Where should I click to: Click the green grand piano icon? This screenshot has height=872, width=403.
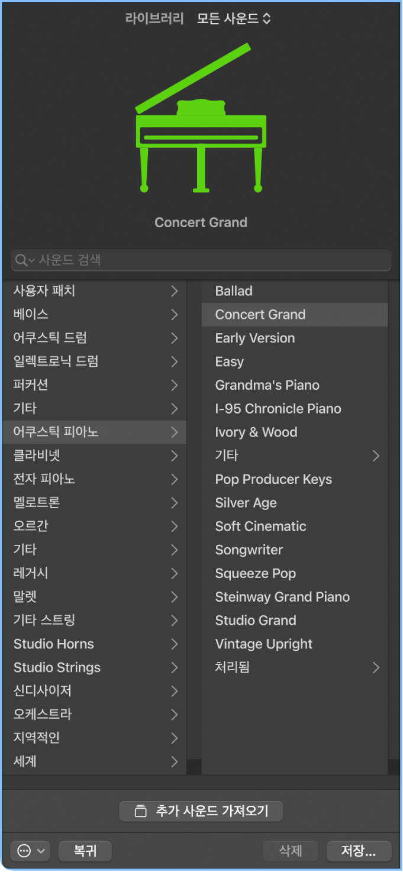tap(201, 118)
